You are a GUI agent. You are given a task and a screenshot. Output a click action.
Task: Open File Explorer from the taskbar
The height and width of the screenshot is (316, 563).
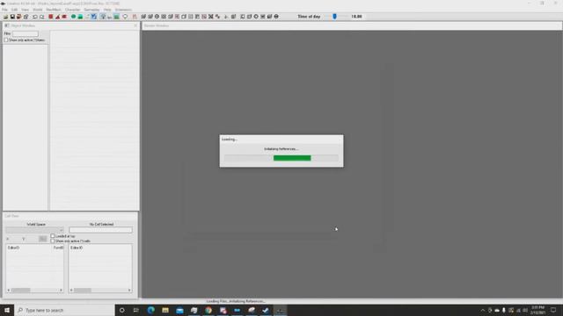pyautogui.click(x=165, y=310)
